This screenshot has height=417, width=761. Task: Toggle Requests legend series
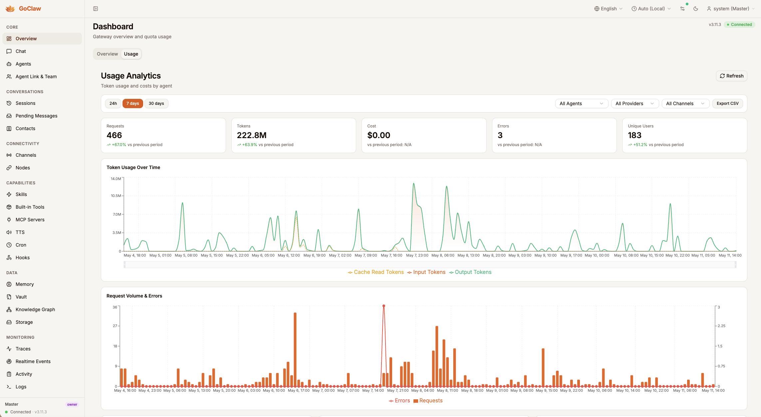pyautogui.click(x=428, y=401)
